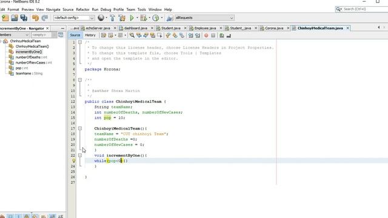
Task: Click the Find Selection magnifier icon
Action: 132,35
